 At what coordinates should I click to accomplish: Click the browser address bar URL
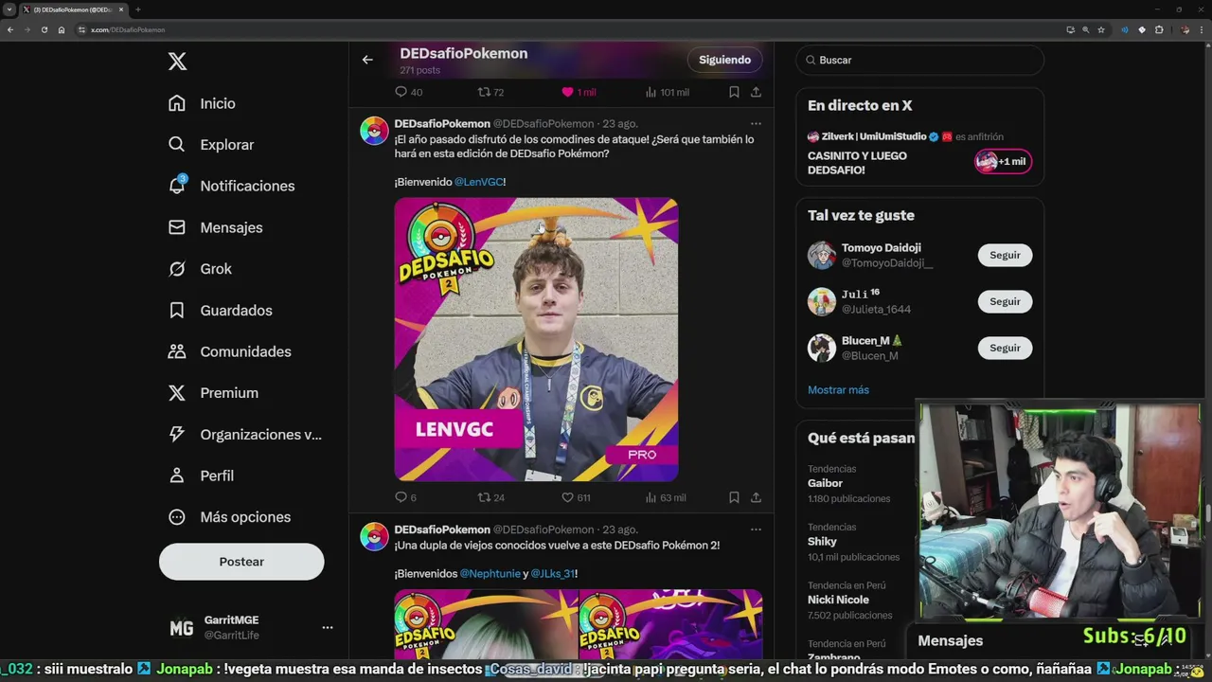(x=128, y=30)
